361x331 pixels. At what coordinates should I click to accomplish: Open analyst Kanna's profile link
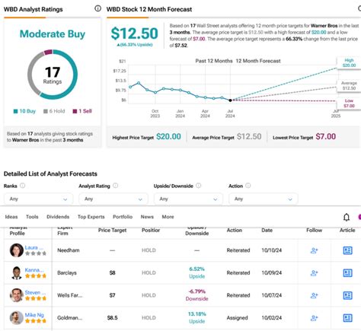coord(34,270)
